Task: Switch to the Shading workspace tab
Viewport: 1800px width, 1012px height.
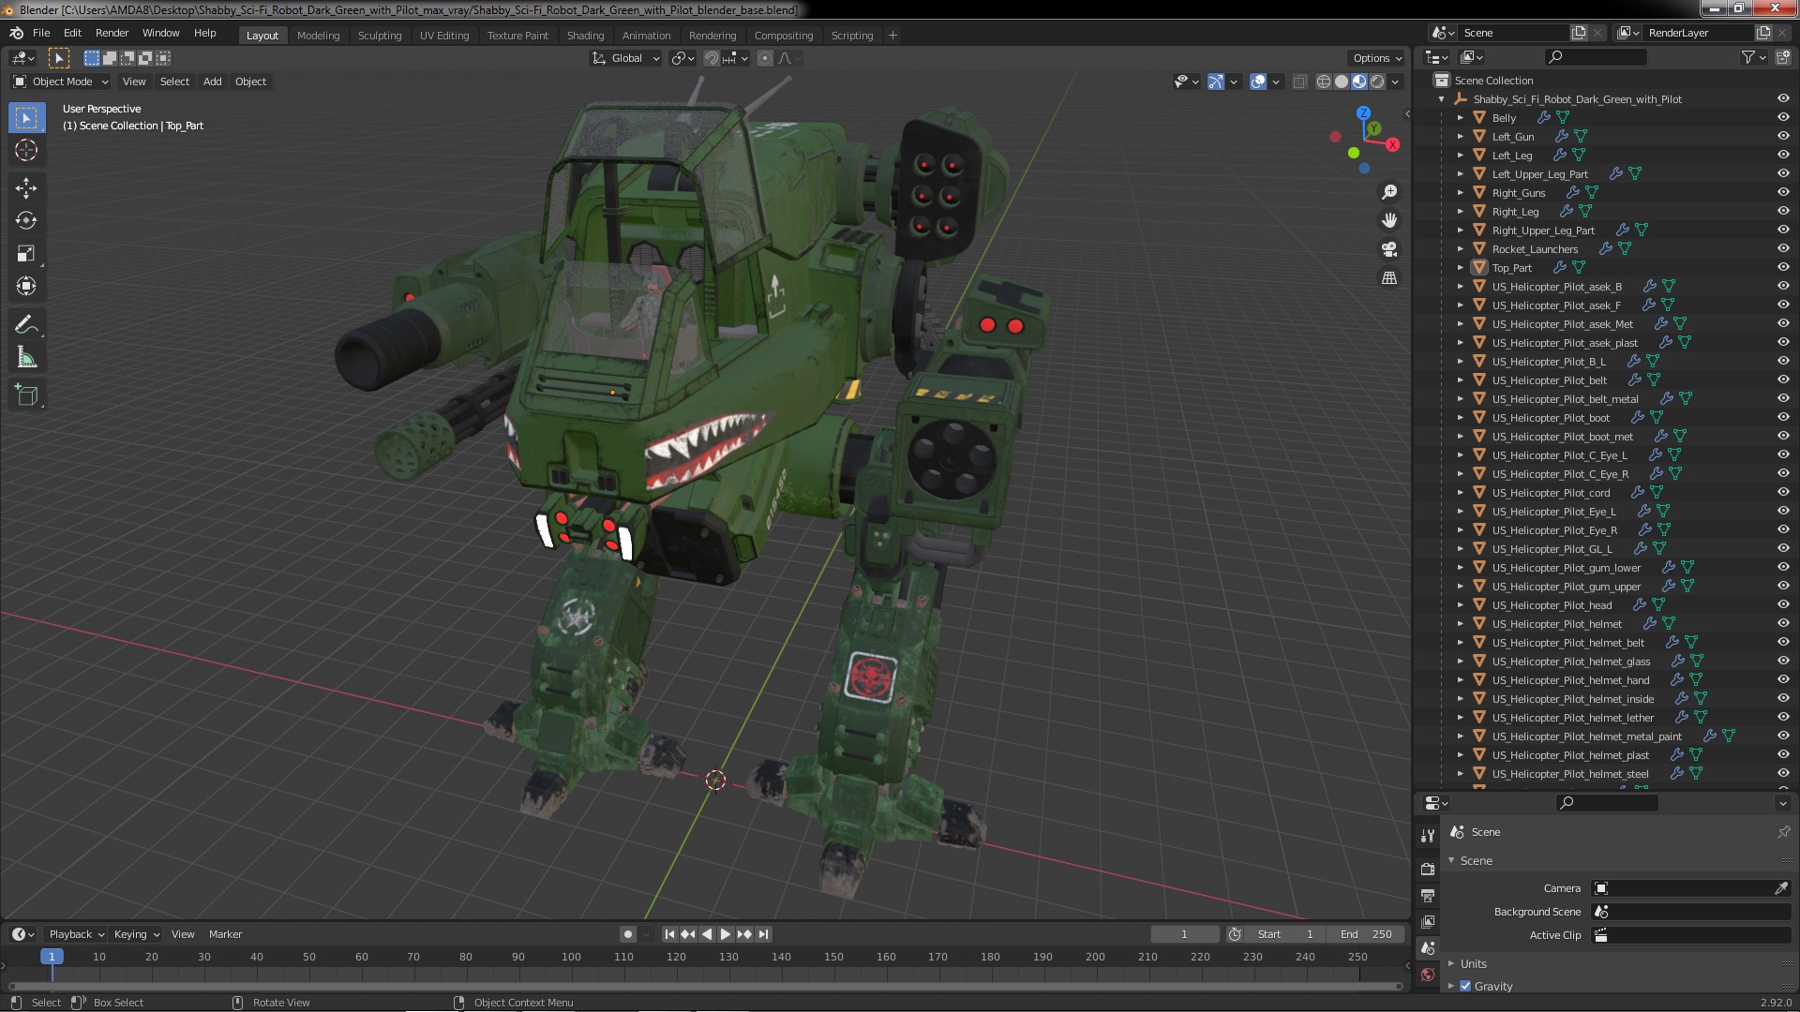Action: pos(585,36)
